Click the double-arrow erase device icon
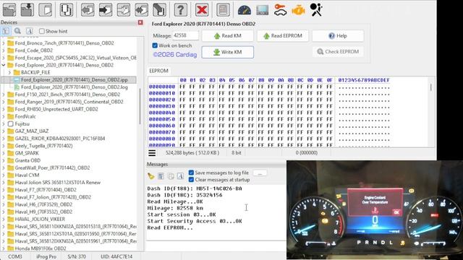Image resolution: width=463 pixels, height=260 pixels. pyautogui.click(x=142, y=9)
